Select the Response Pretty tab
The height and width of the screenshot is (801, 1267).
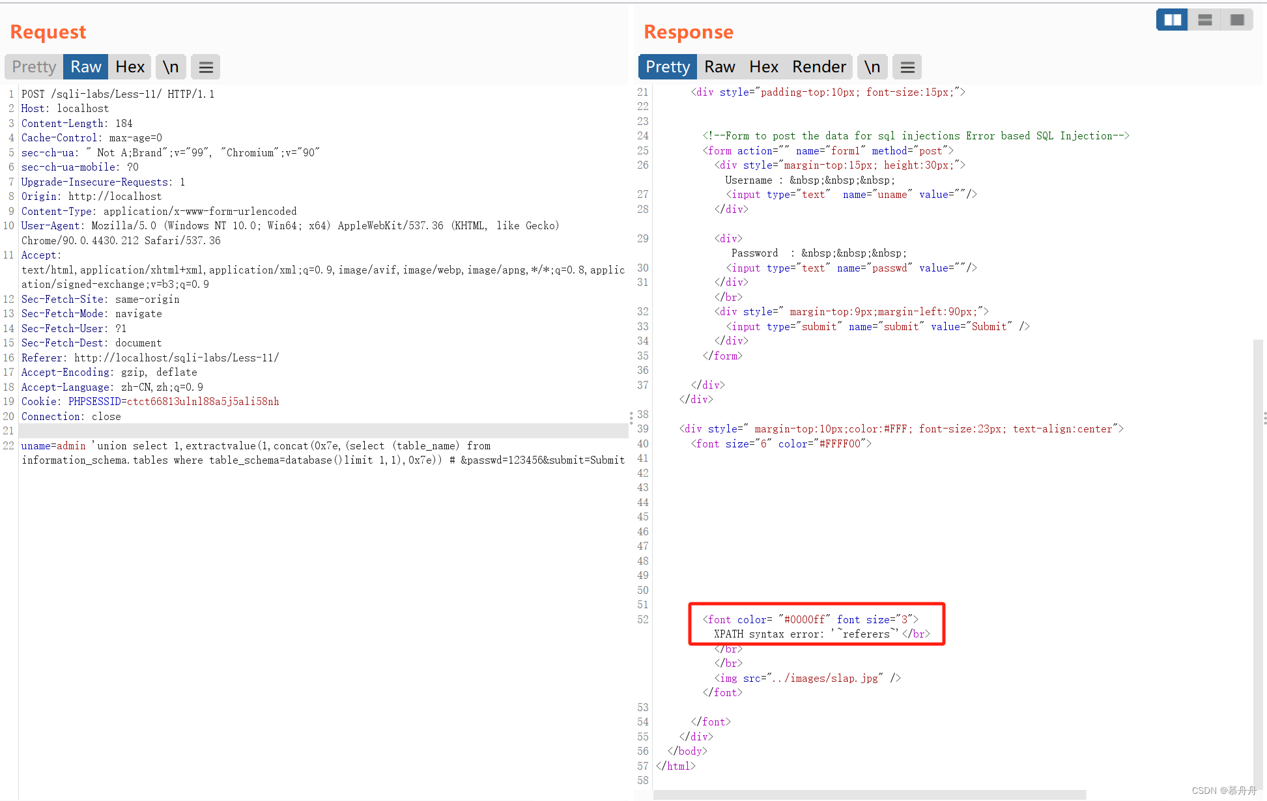[668, 67]
